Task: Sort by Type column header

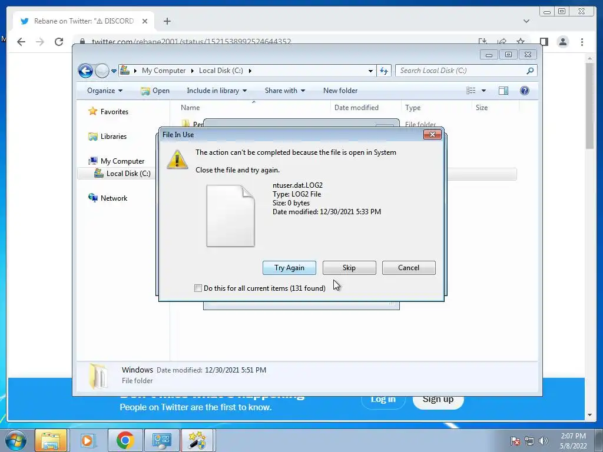Action: point(436,108)
